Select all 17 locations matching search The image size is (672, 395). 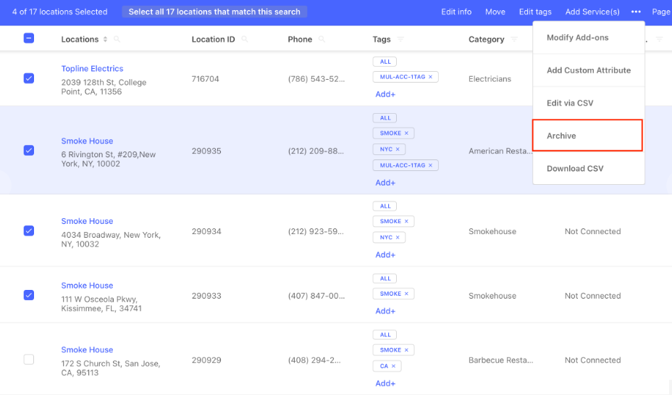point(214,12)
